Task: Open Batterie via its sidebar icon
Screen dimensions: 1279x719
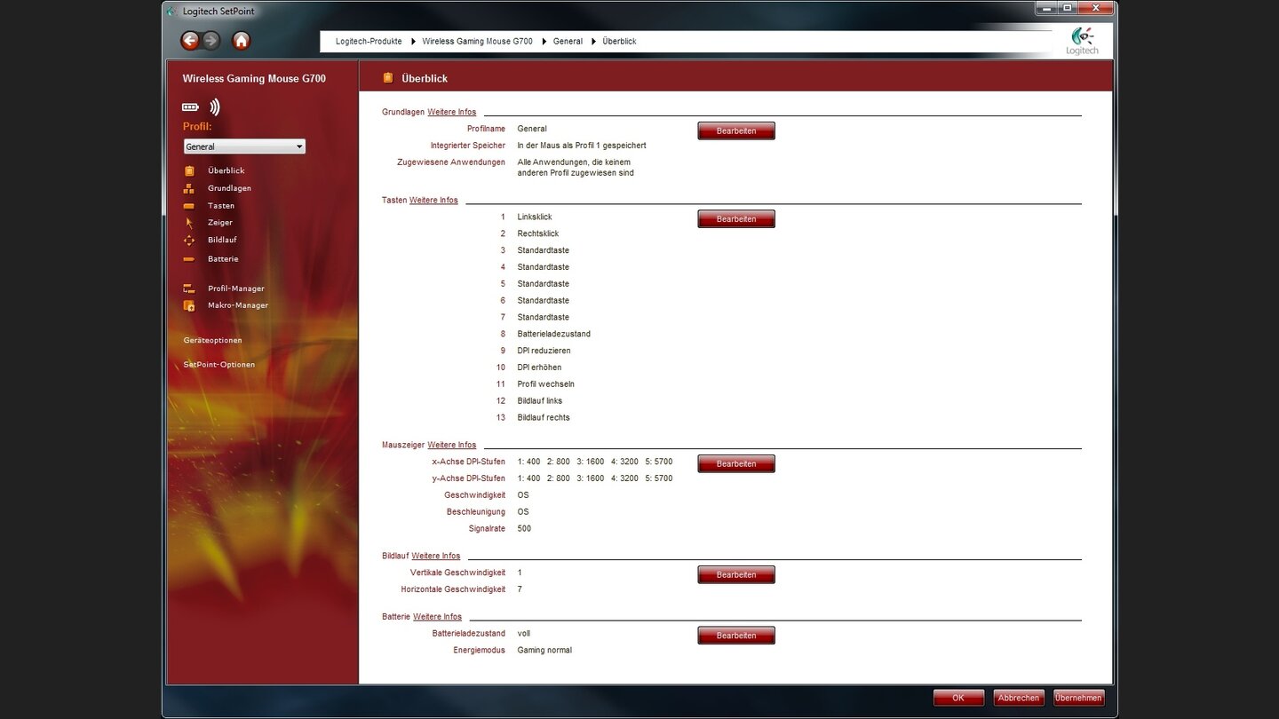Action: 189,259
